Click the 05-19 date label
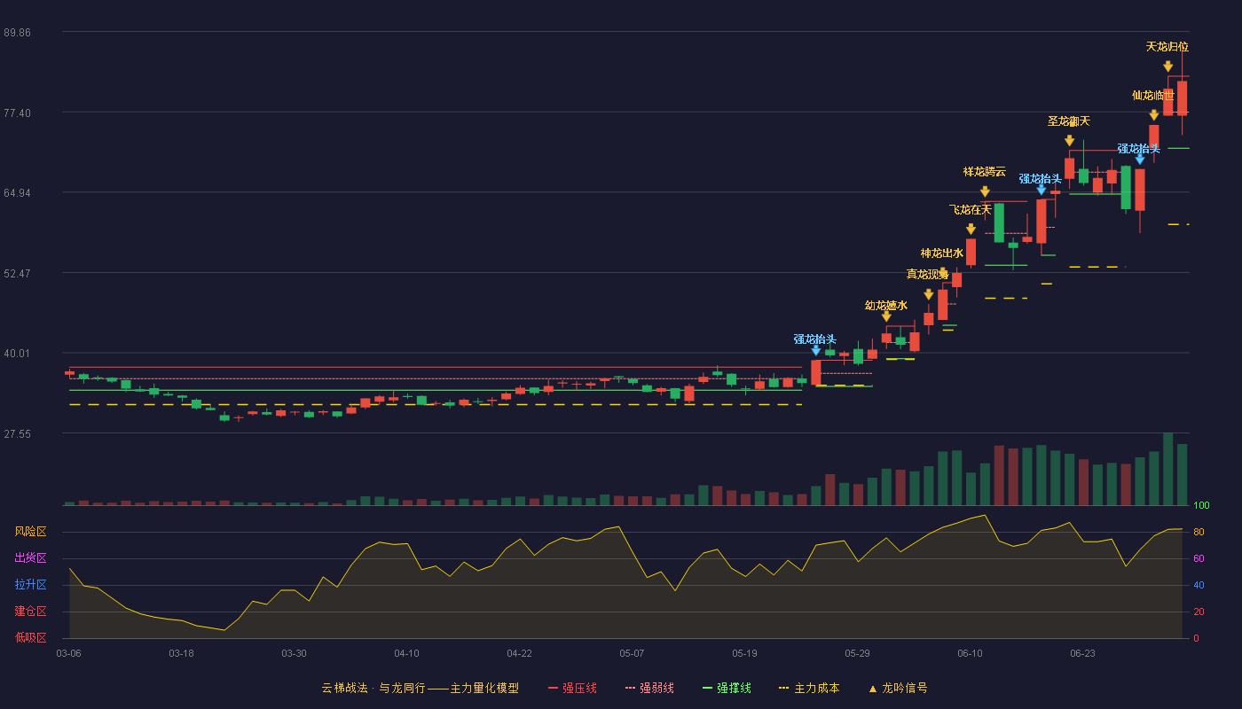The width and height of the screenshot is (1242, 709). (x=744, y=653)
